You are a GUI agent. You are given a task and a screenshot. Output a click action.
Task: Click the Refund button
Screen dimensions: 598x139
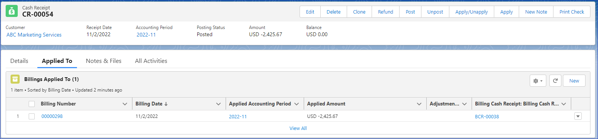click(386, 12)
